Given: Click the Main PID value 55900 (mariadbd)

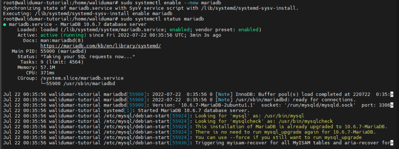Looking at the screenshot, I should (x=64, y=51).
